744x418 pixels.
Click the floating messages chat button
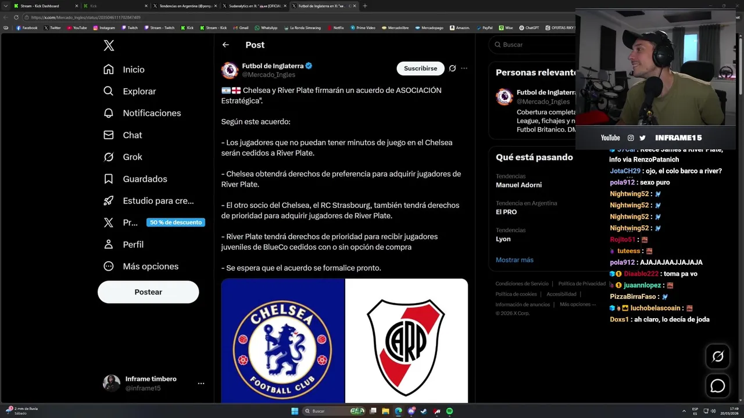pos(718,385)
